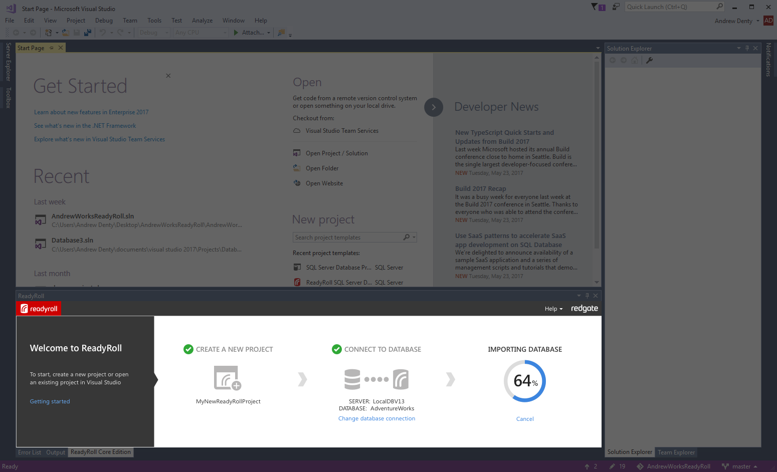
Task: Click the unpublished commits indicator in status bar
Action: point(591,466)
